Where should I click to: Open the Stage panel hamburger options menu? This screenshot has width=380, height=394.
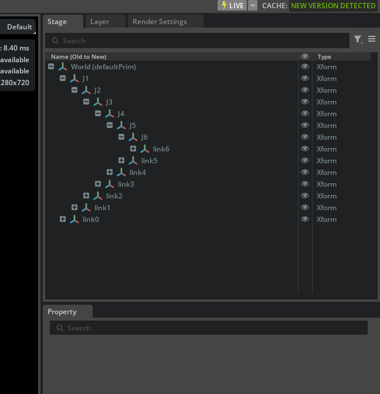click(372, 39)
